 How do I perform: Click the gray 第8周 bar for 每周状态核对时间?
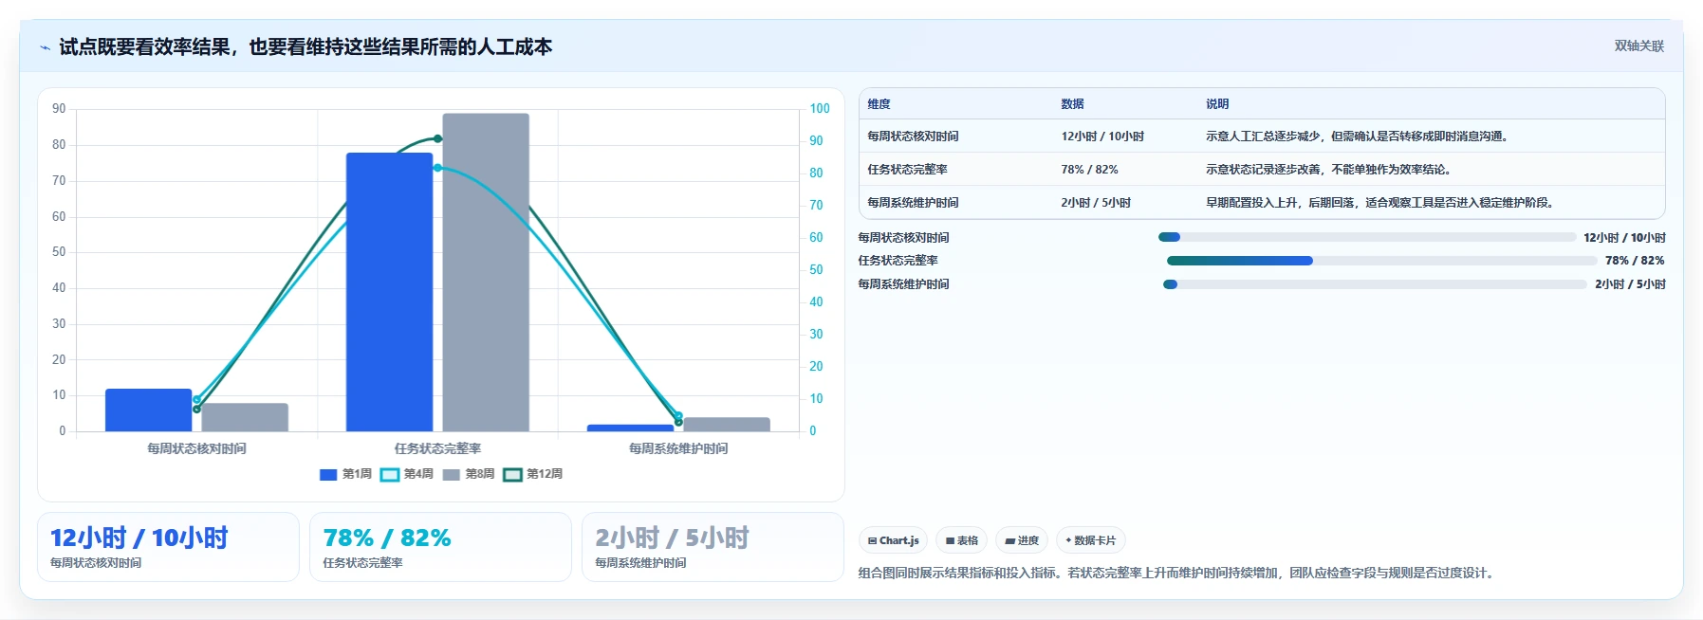point(245,417)
